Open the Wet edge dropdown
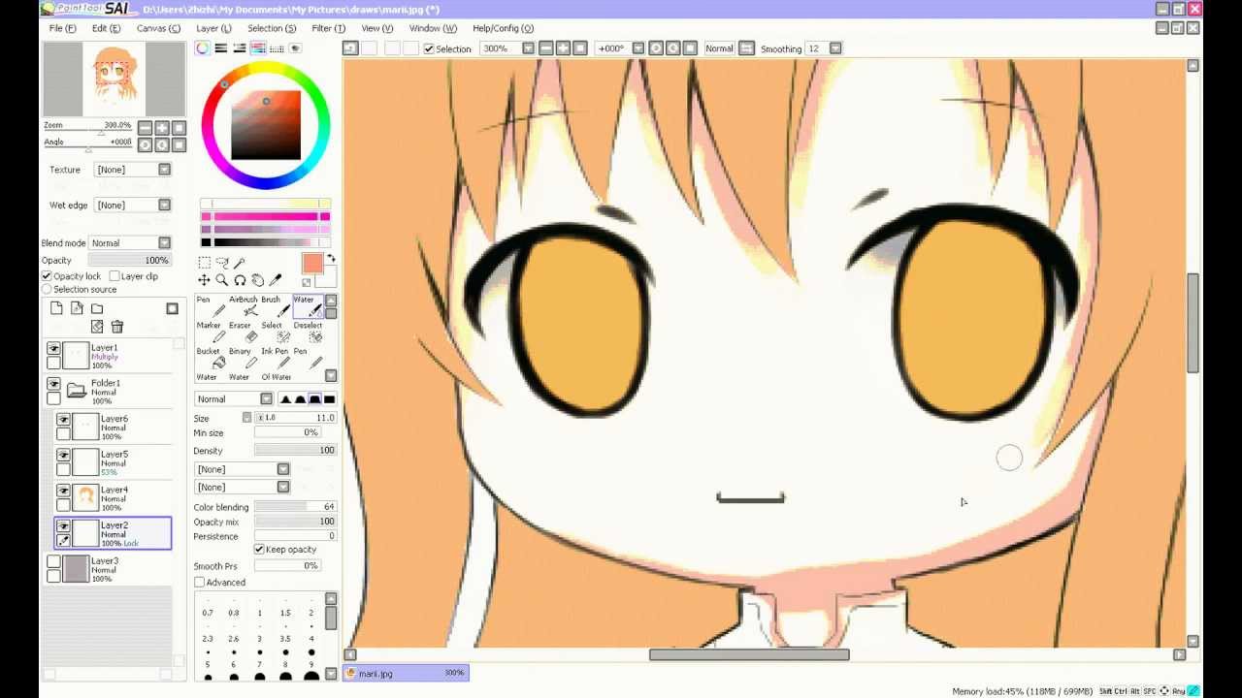The width and height of the screenshot is (1242, 698). 164,206
